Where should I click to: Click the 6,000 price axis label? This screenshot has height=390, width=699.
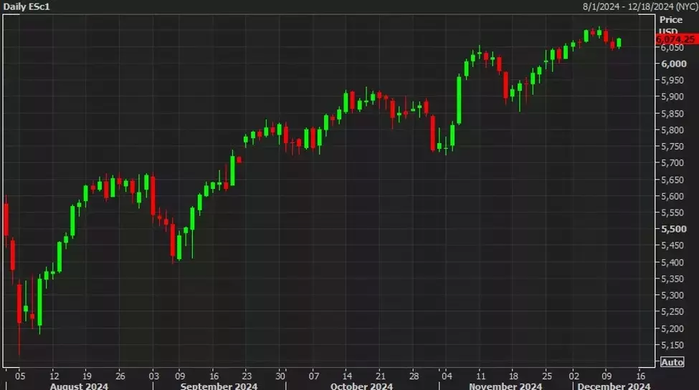672,64
